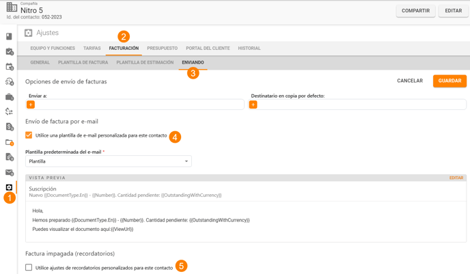This screenshot has width=470, height=274.
Task: Open the folder sidebar icon with orange badge
Action: (x=10, y=142)
